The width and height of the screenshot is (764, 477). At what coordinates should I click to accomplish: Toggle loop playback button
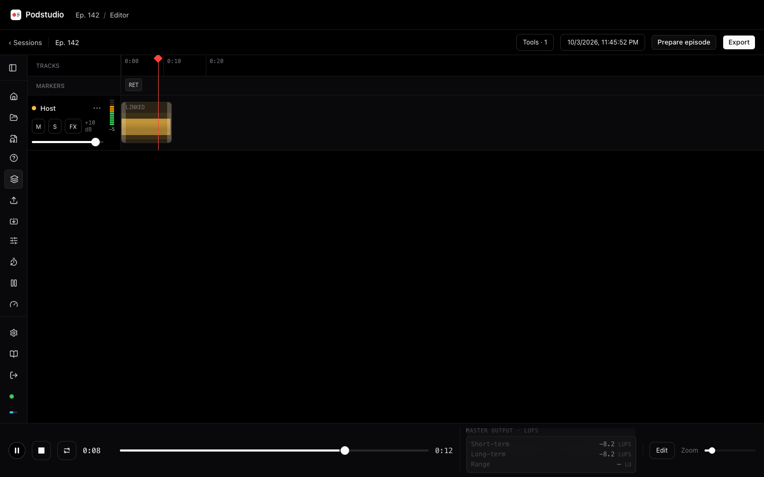point(67,450)
